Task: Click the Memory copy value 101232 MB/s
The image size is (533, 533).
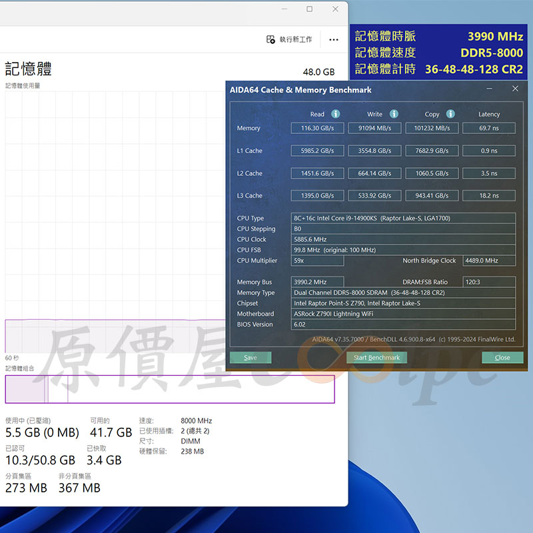Action: (432, 128)
